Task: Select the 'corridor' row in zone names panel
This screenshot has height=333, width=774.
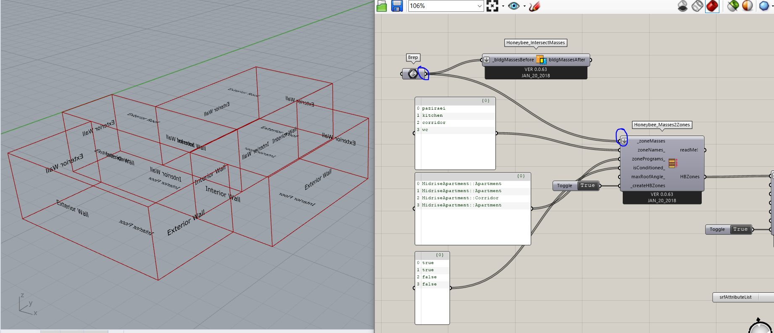Action: 455,123
